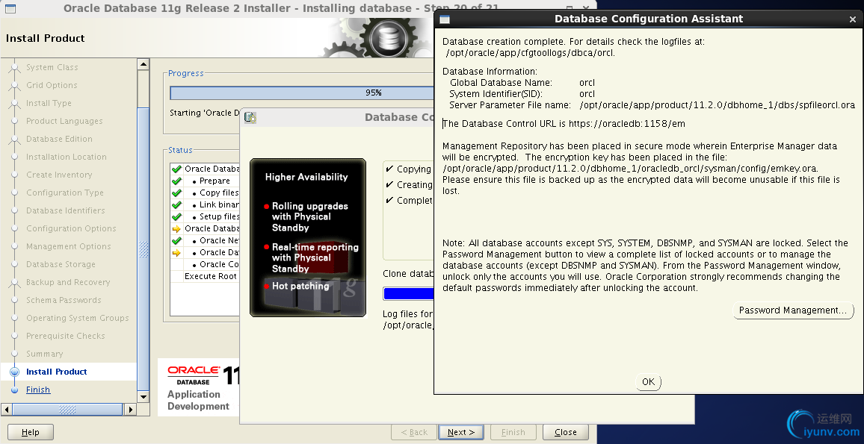The height and width of the screenshot is (444, 864).
Task: Select Database Identifiers step in sidebar
Action: (x=65, y=210)
